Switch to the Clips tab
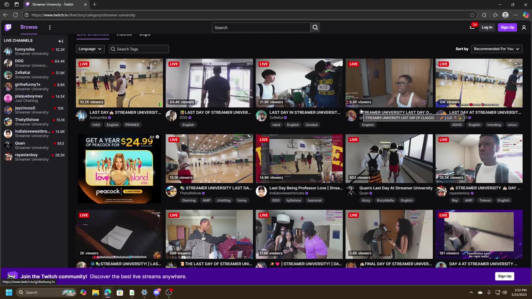Viewport: 532px width, 299px height. [x=145, y=34]
